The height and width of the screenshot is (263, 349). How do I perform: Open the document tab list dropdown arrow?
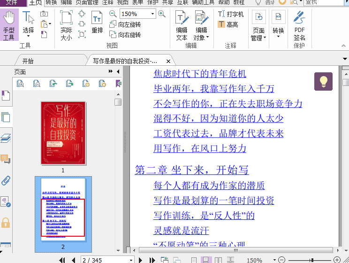point(345,59)
